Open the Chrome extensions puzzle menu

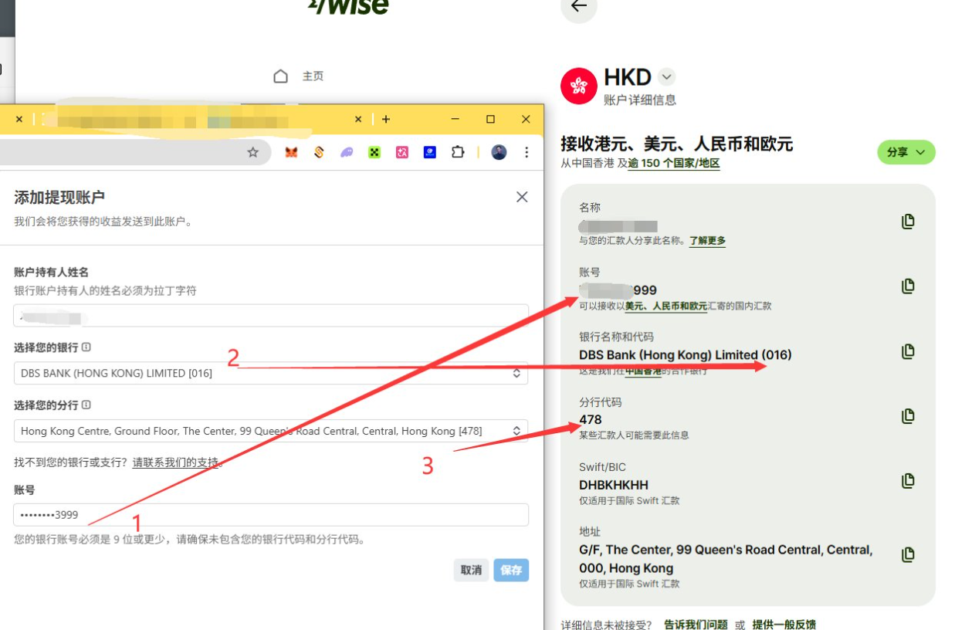(x=458, y=152)
